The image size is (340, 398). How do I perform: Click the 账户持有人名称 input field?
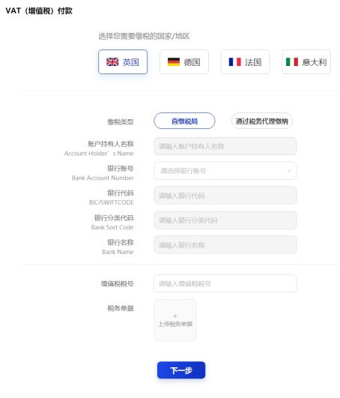coord(225,146)
